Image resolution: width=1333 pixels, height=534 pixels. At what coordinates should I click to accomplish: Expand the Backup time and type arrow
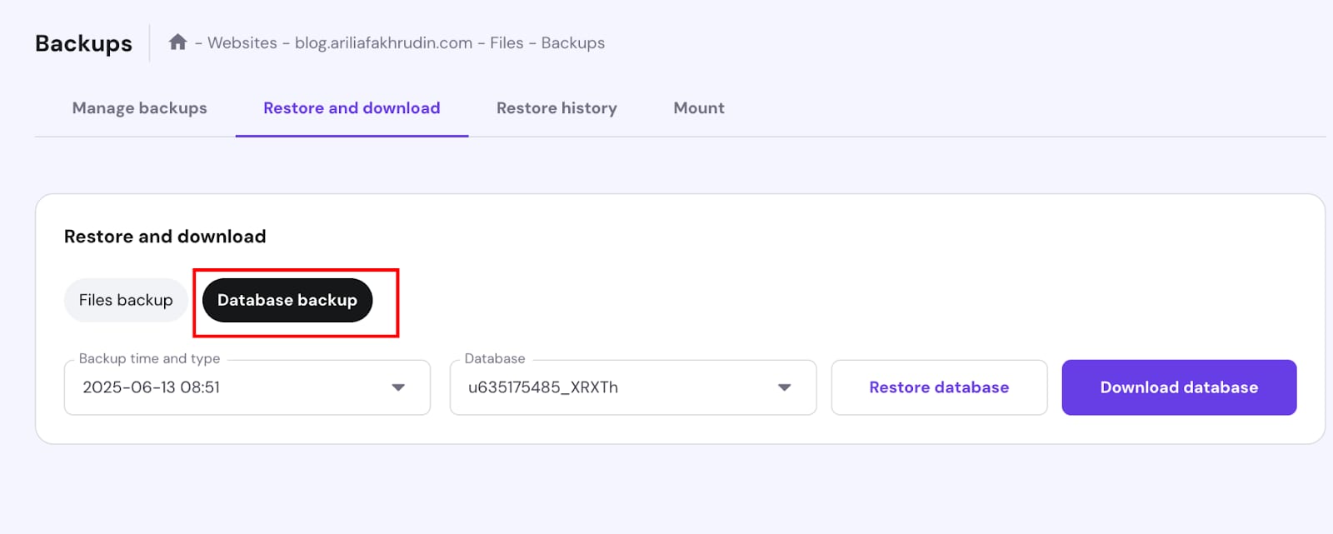[x=398, y=387]
